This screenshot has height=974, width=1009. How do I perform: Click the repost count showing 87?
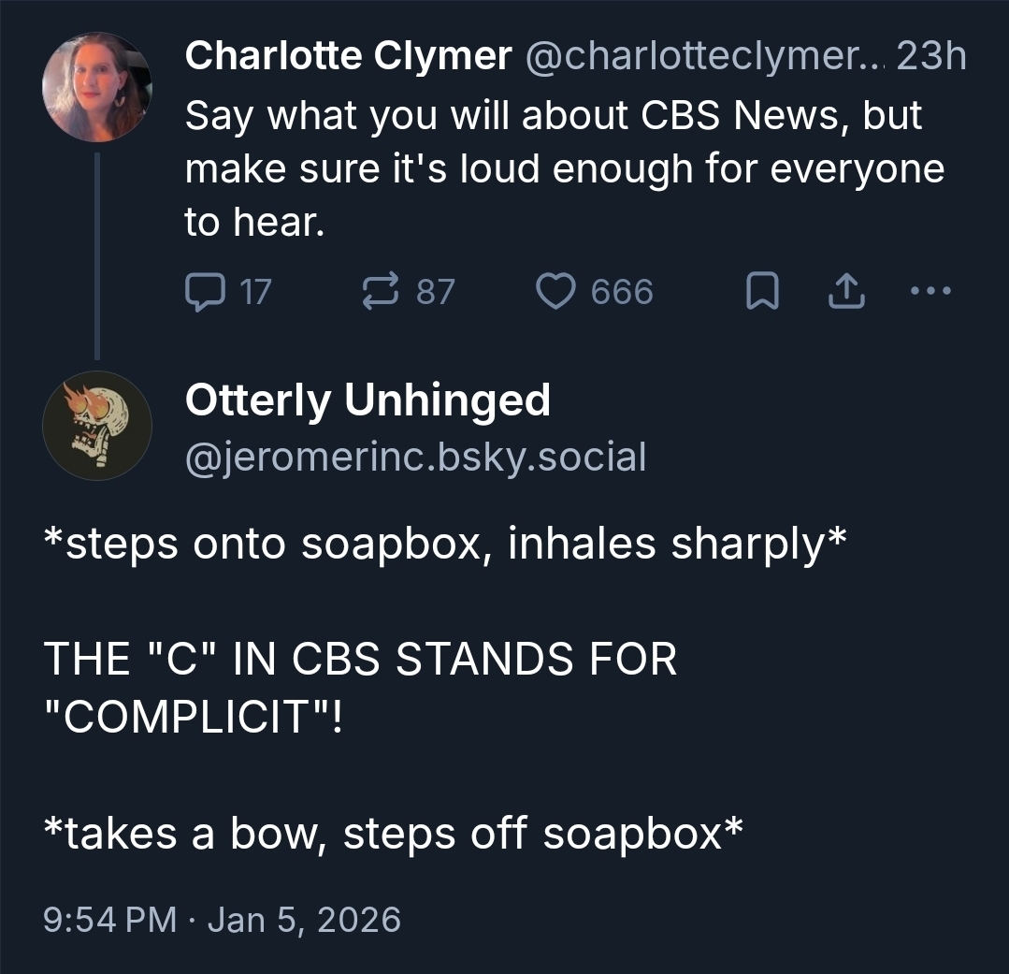coord(435,293)
